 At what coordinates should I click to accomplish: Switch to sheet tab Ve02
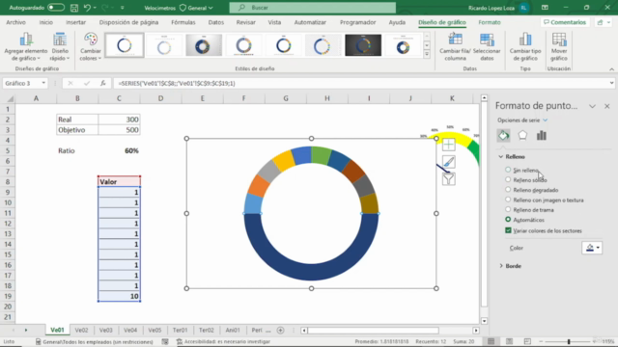pos(81,330)
